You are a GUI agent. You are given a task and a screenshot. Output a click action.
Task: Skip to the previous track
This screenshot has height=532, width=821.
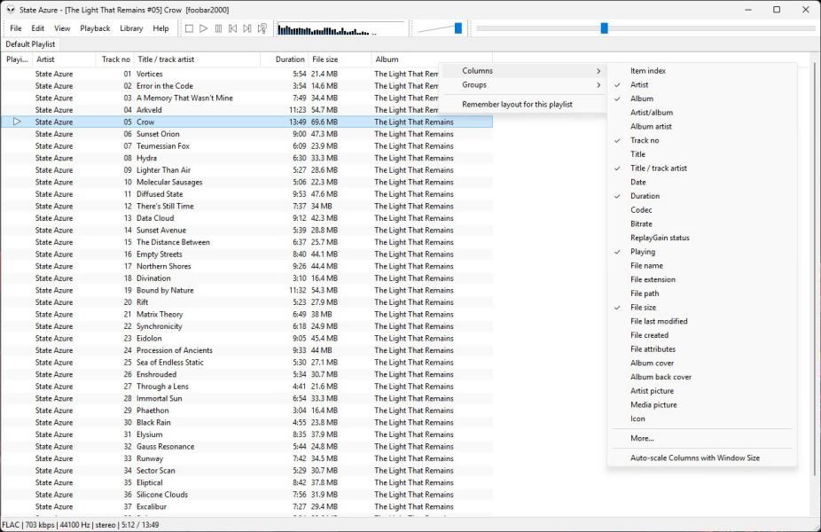(x=232, y=28)
